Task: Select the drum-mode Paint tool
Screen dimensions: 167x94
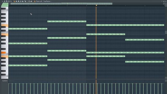Action: (19, 1)
